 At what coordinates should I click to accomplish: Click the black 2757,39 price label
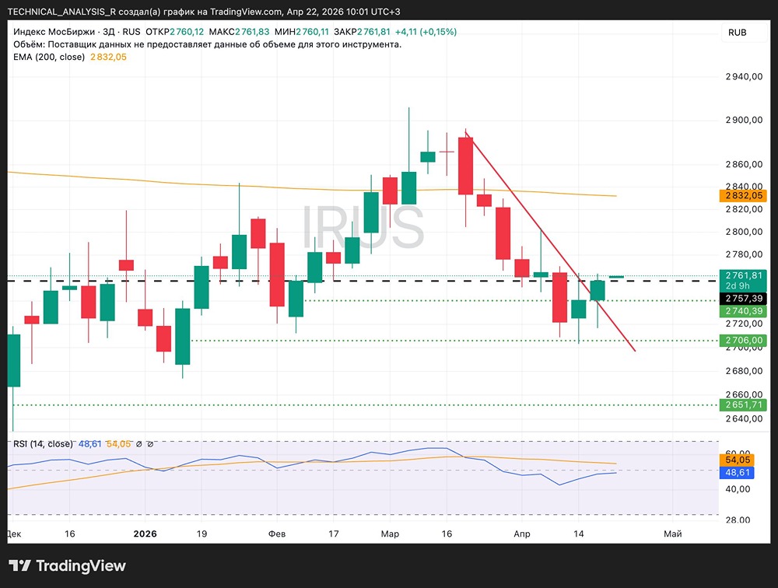tap(743, 298)
